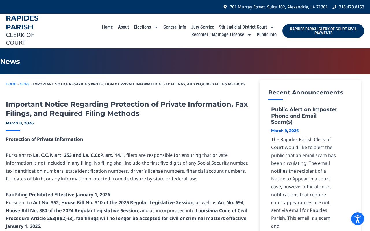The width and height of the screenshot is (370, 231).
Task: Call the 318.473.8153 phone number
Action: pos(351,7)
